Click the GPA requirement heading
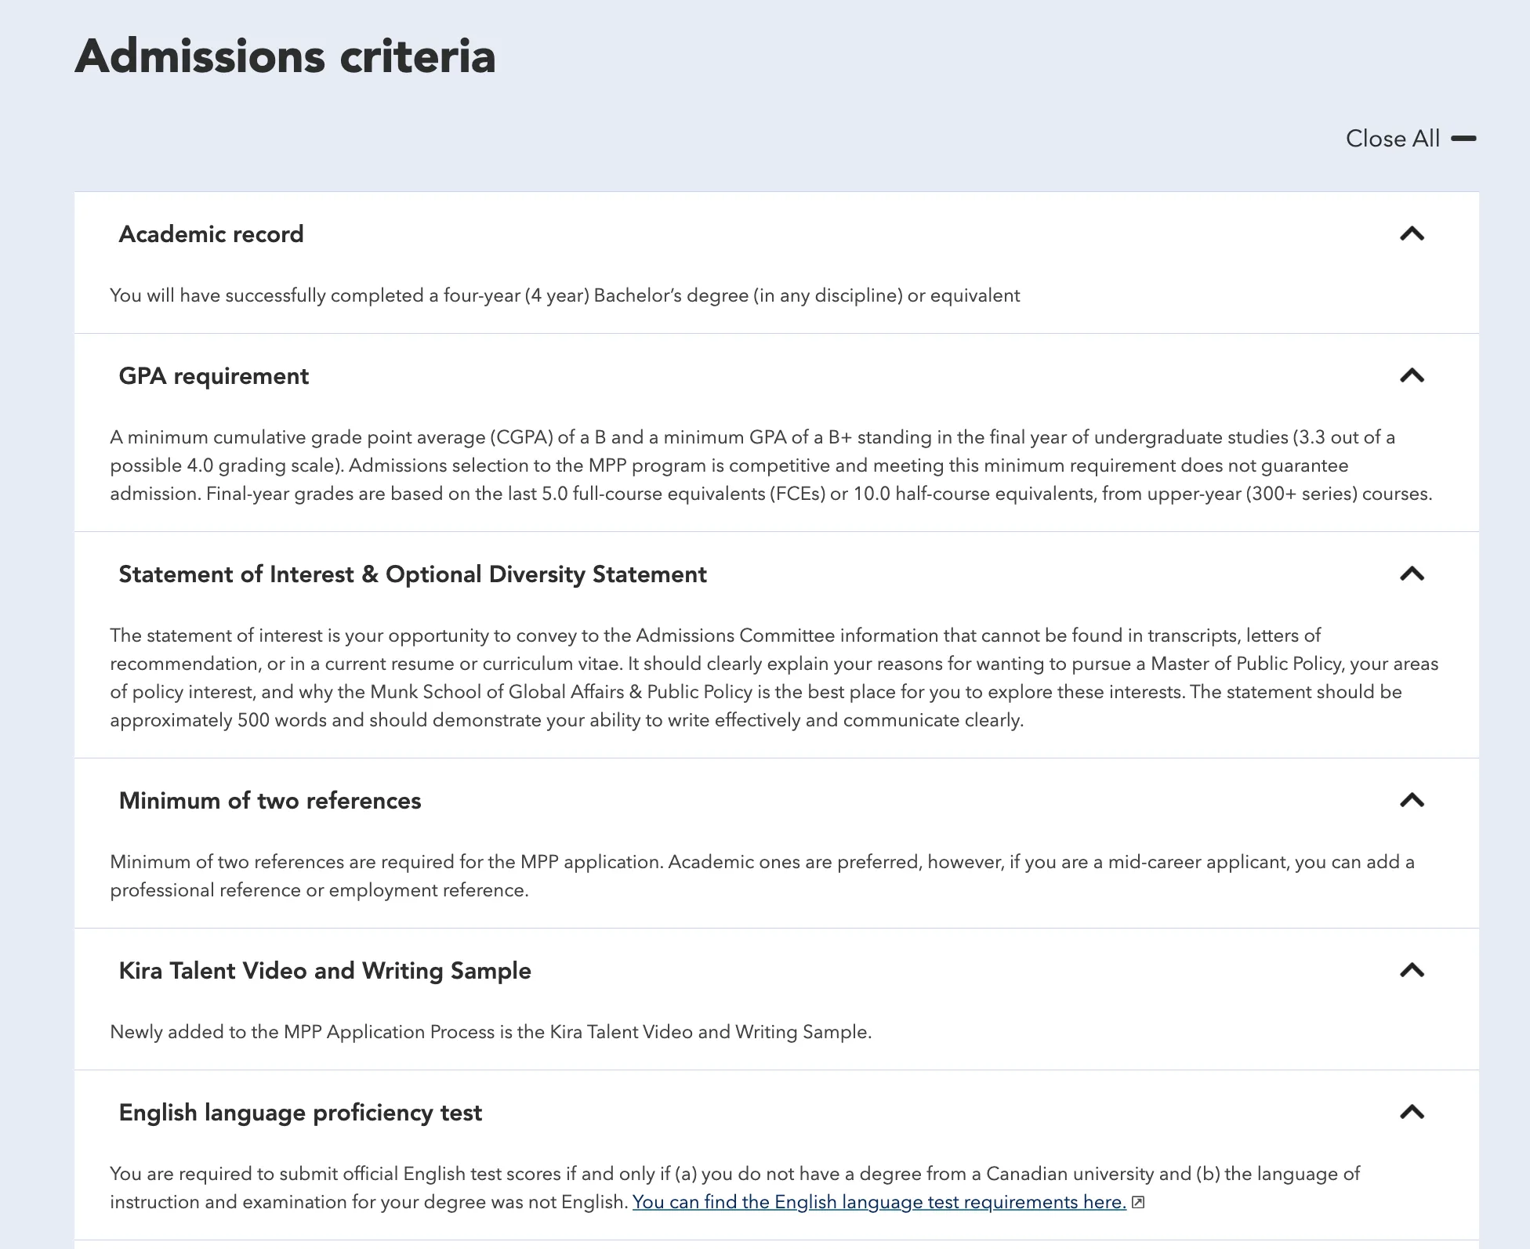Screen dimensions: 1530x1249 pos(213,376)
